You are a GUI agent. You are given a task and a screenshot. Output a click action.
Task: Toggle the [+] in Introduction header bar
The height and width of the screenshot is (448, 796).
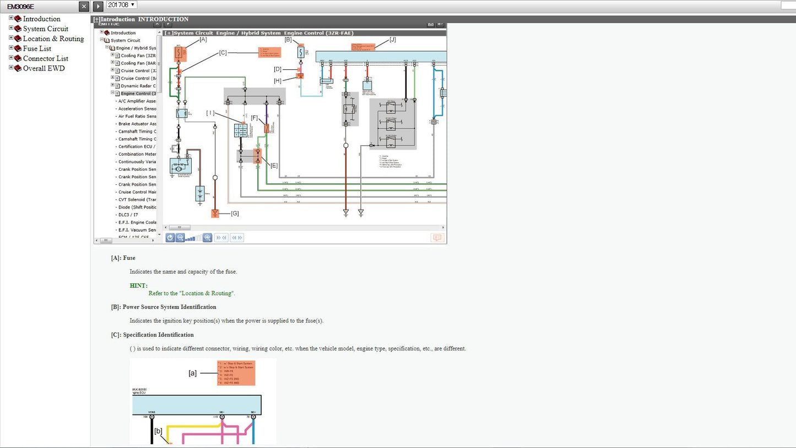point(96,19)
